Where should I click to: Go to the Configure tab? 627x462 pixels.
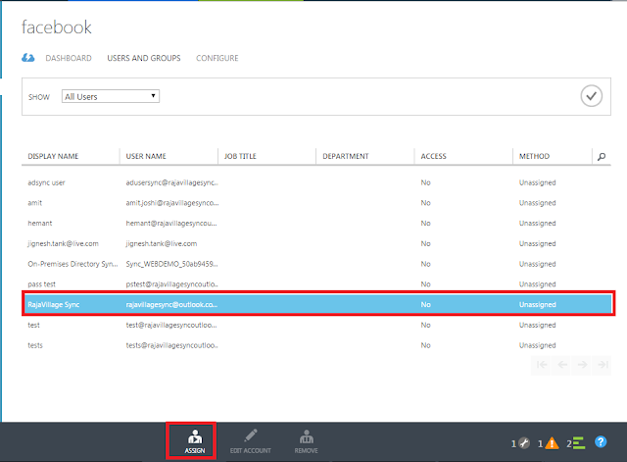[217, 58]
